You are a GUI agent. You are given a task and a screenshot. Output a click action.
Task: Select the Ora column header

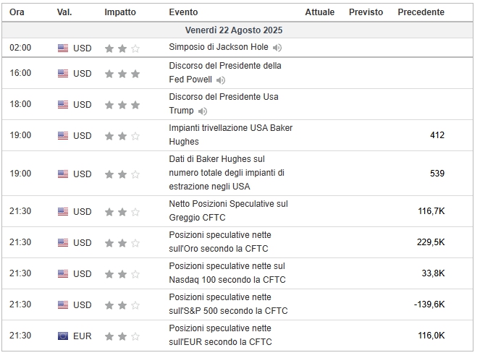17,12
